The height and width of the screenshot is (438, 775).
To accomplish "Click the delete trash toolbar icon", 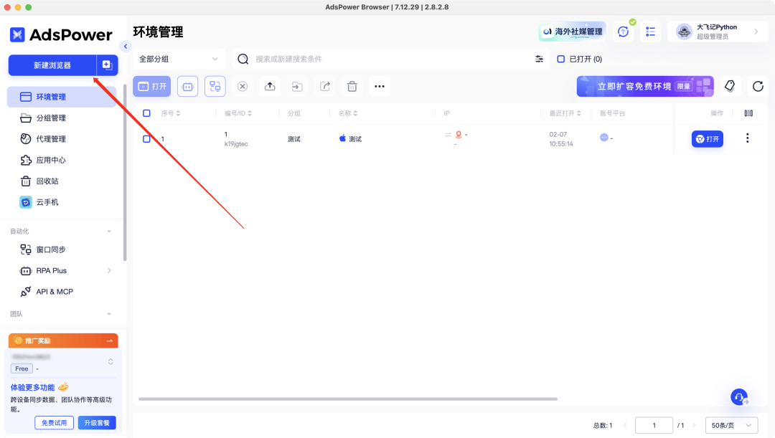I will pyautogui.click(x=352, y=87).
